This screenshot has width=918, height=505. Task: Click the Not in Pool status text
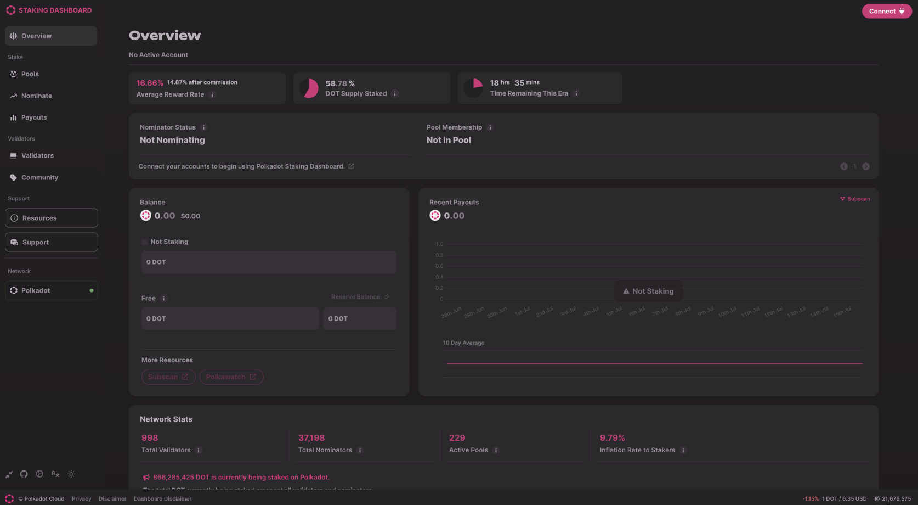(449, 141)
